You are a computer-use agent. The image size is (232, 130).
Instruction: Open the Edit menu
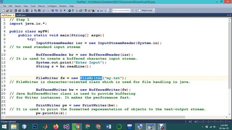click(x=11, y=6)
